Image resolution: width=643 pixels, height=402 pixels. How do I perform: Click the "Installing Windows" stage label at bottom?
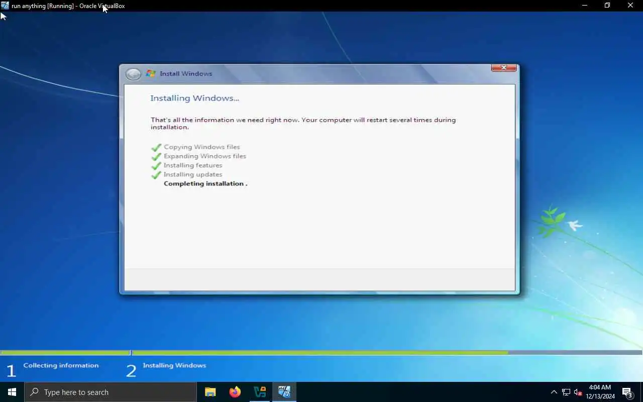pyautogui.click(x=174, y=365)
